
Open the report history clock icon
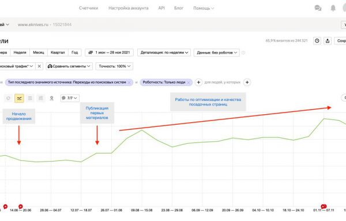[317, 41]
